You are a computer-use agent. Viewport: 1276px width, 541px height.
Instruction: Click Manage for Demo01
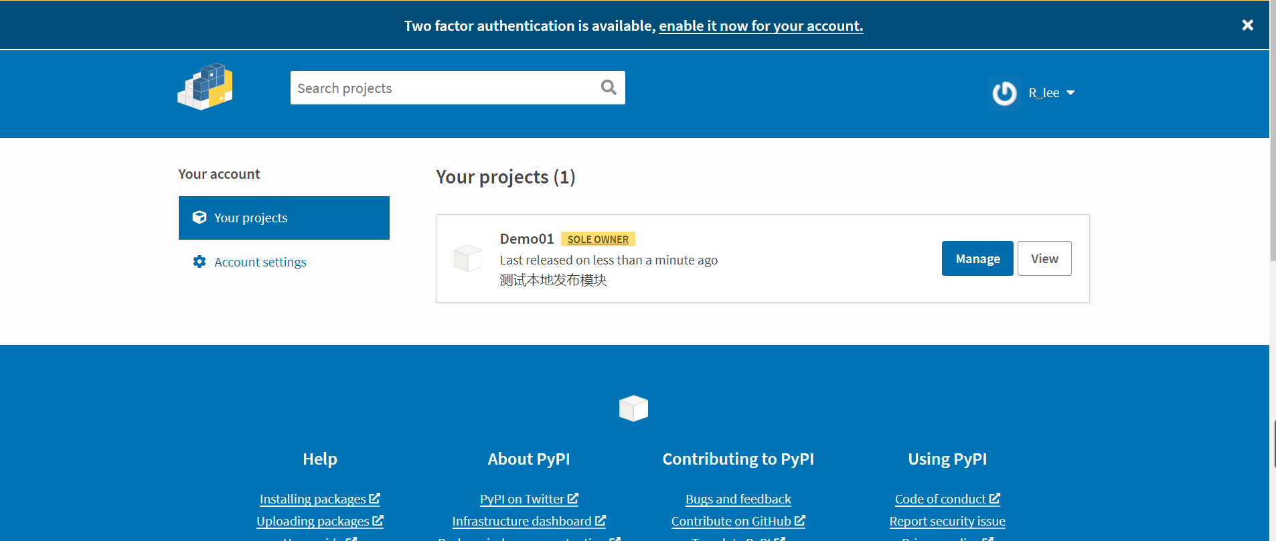pyautogui.click(x=977, y=258)
